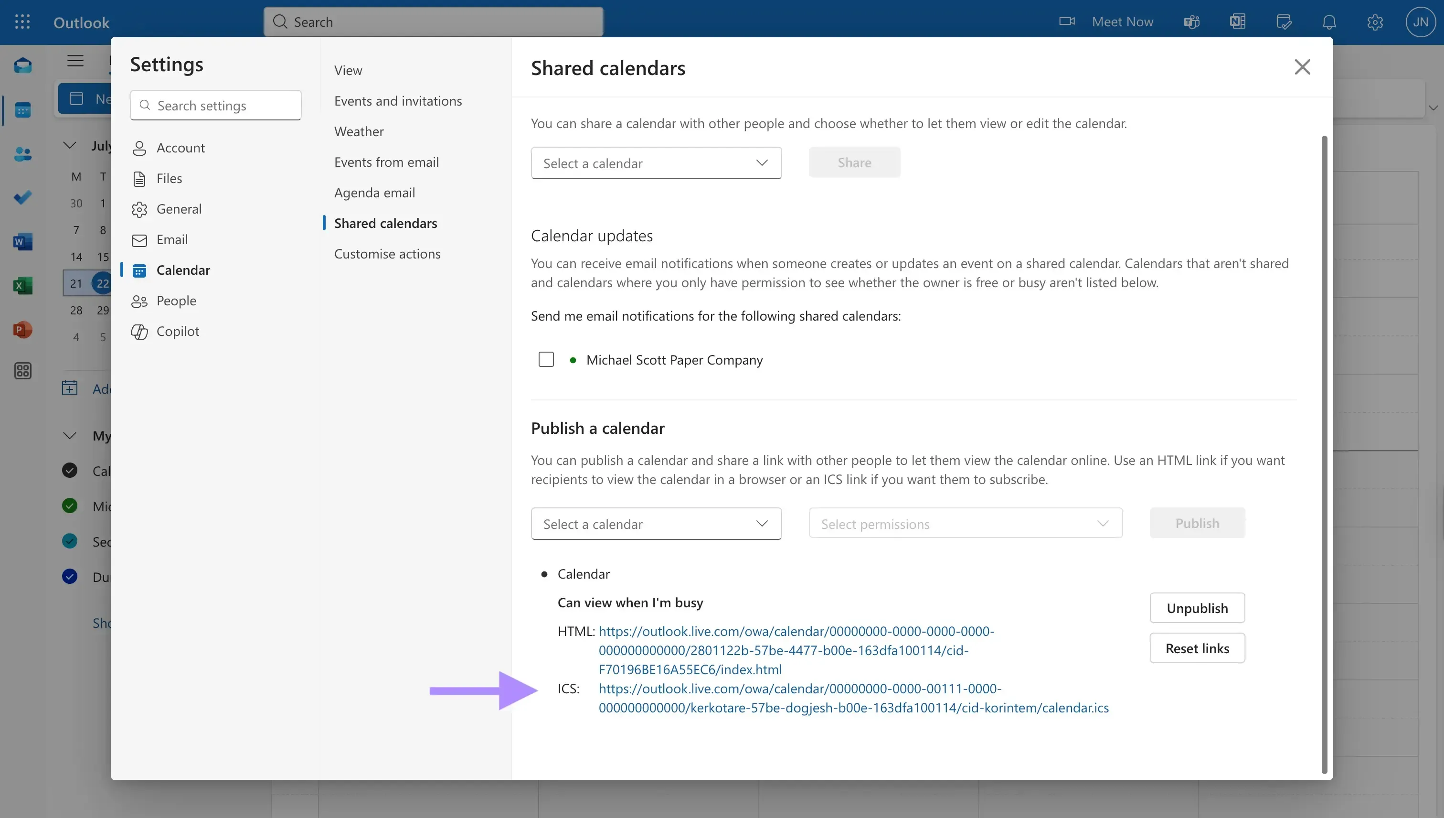The width and height of the screenshot is (1444, 818).
Task: Open the Mail app icon
Action: pyautogui.click(x=22, y=66)
